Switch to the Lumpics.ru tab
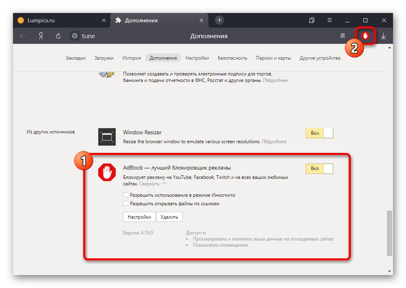 62,20
